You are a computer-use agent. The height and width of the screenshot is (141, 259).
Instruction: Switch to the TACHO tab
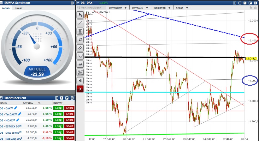[x=6, y=8]
